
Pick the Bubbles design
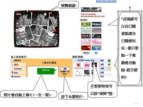pyautogui.click(x=86, y=30)
